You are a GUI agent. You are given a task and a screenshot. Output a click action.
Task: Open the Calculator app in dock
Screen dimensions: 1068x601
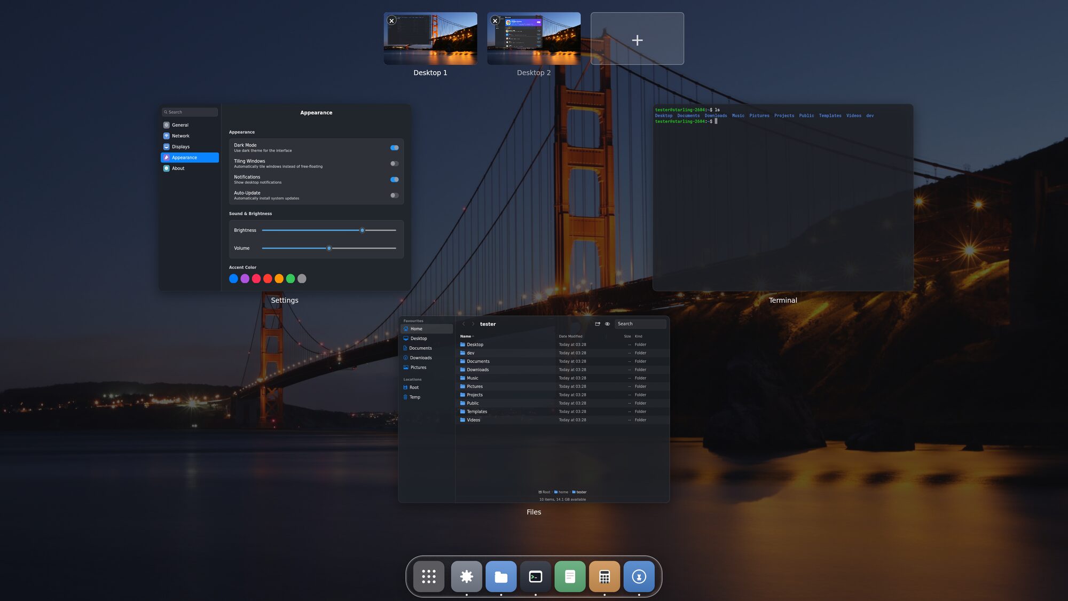[604, 576]
